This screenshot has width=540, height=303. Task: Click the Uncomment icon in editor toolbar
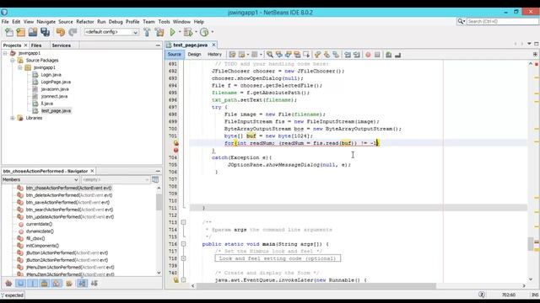point(397,55)
